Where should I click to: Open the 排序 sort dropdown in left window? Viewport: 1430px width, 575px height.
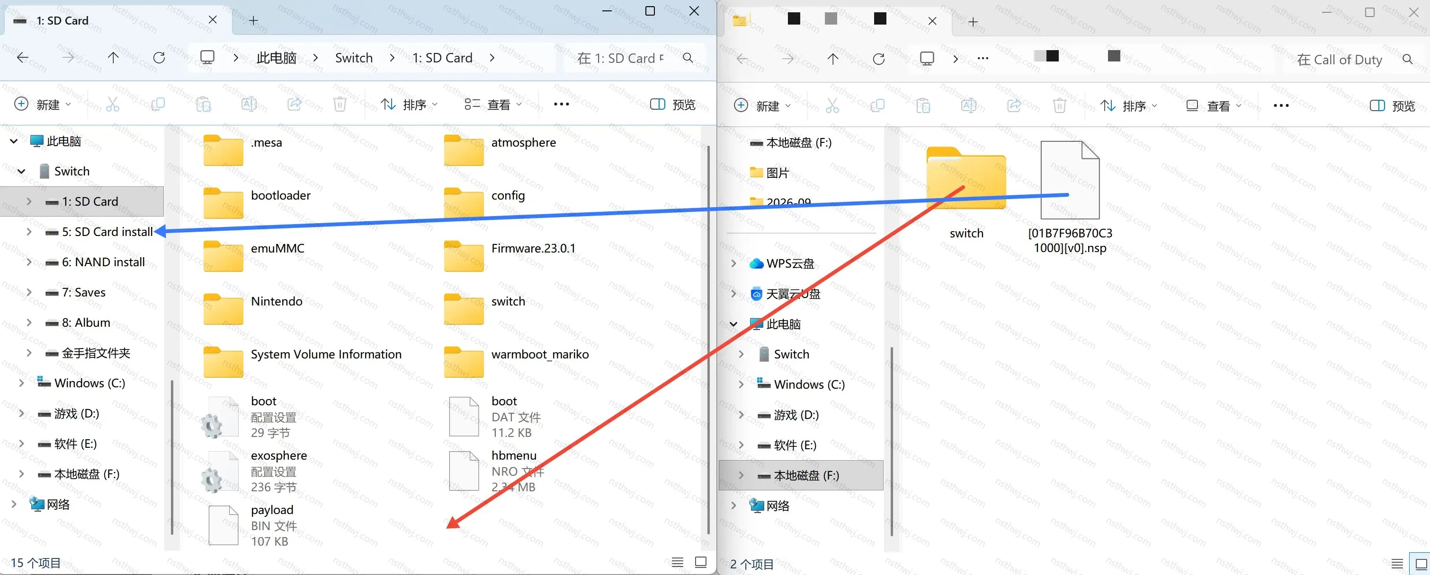[x=409, y=104]
